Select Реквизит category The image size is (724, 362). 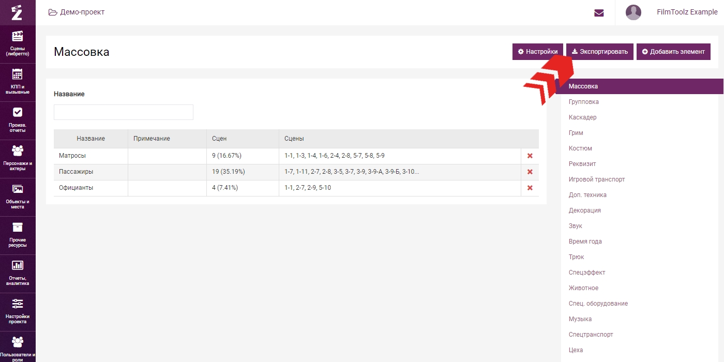582,164
